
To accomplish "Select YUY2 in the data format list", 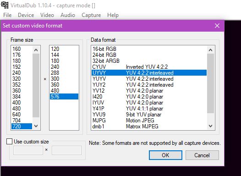I will tap(149, 85).
